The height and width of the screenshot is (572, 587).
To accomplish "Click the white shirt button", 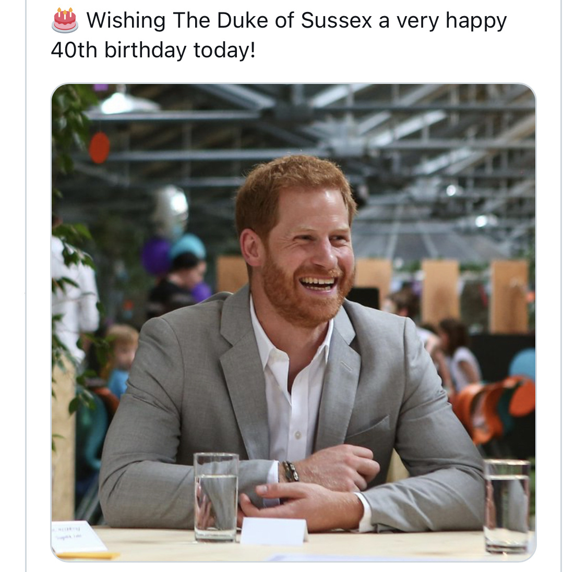I will click(x=298, y=435).
